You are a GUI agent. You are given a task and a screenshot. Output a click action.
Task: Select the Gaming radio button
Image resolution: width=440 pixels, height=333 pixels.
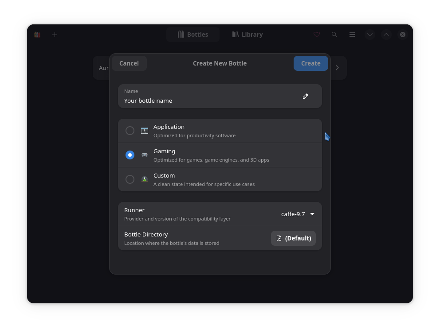coord(130,155)
